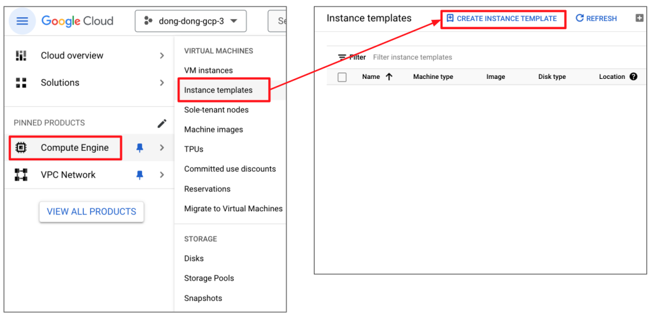Open Storage Pools entry
652x322 pixels.
point(209,278)
